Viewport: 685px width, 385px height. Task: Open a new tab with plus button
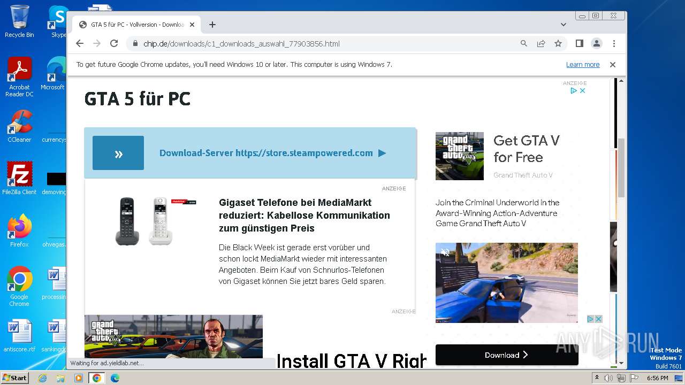(212, 25)
